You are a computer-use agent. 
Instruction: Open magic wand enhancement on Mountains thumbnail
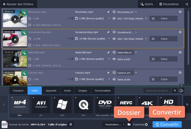24,12
